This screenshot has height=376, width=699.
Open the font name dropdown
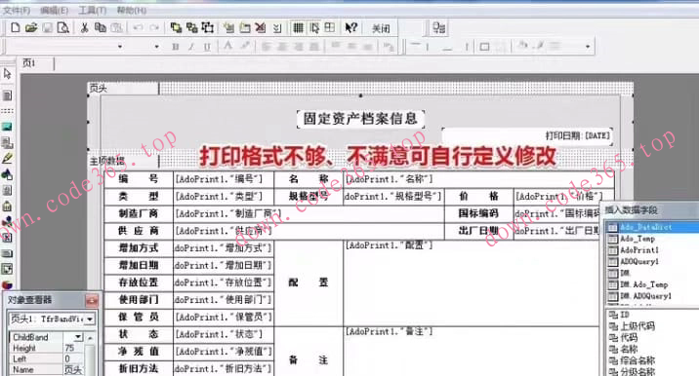pyautogui.click(x=119, y=47)
